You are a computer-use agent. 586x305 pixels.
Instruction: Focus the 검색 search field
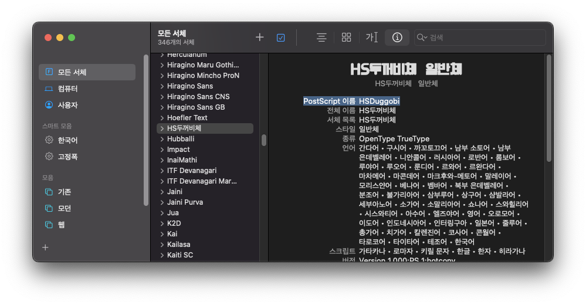(x=480, y=38)
